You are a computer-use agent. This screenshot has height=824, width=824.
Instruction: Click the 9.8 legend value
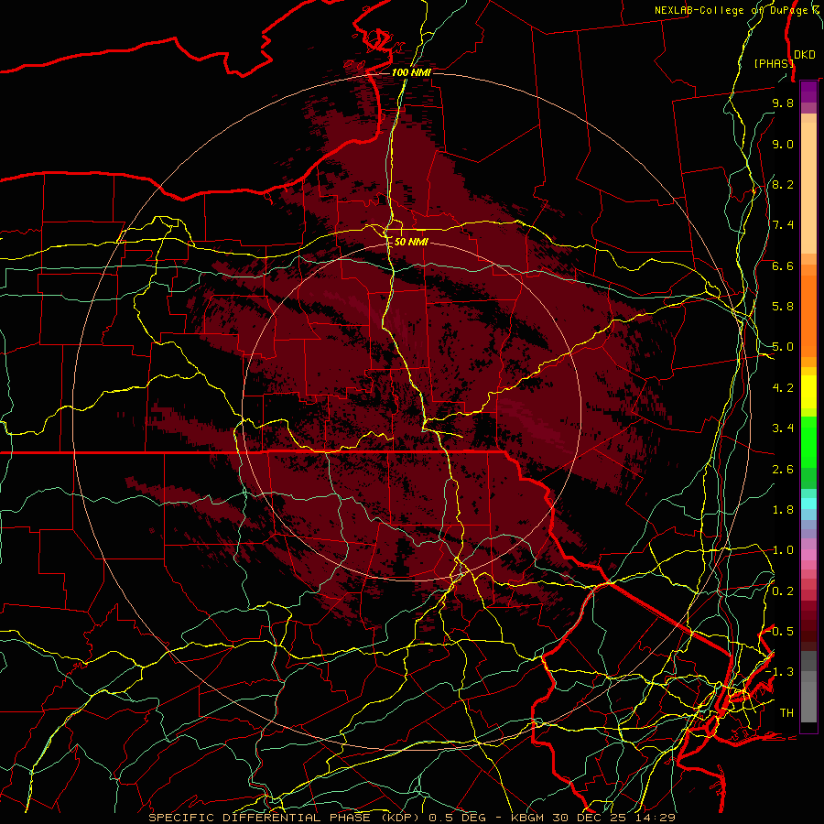(x=783, y=103)
